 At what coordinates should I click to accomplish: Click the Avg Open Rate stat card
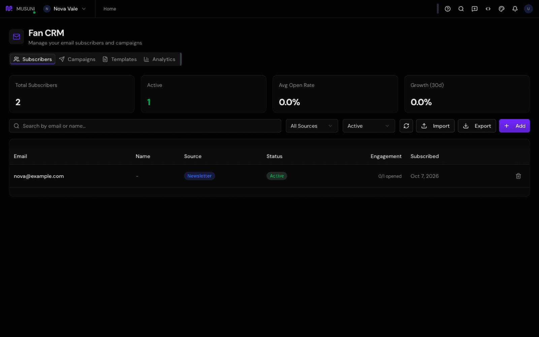point(335,94)
